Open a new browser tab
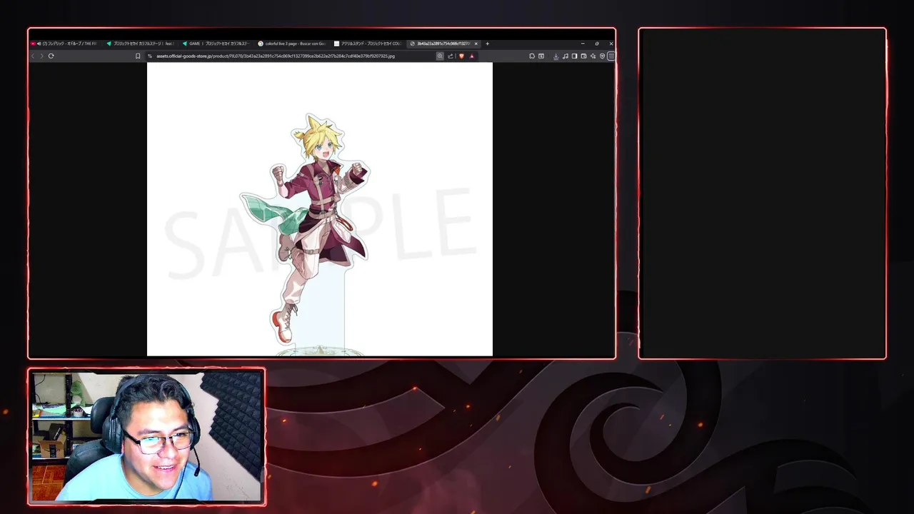Image resolution: width=914 pixels, height=514 pixels. 487,44
